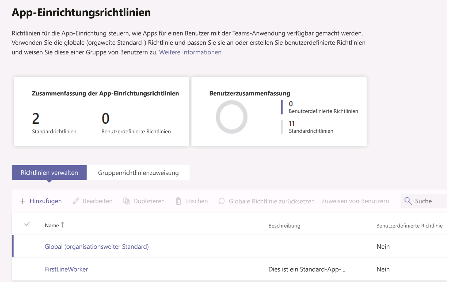Click the donut chart in Benutzerzusammenfassung
The height and width of the screenshot is (282, 449).
[x=232, y=117]
